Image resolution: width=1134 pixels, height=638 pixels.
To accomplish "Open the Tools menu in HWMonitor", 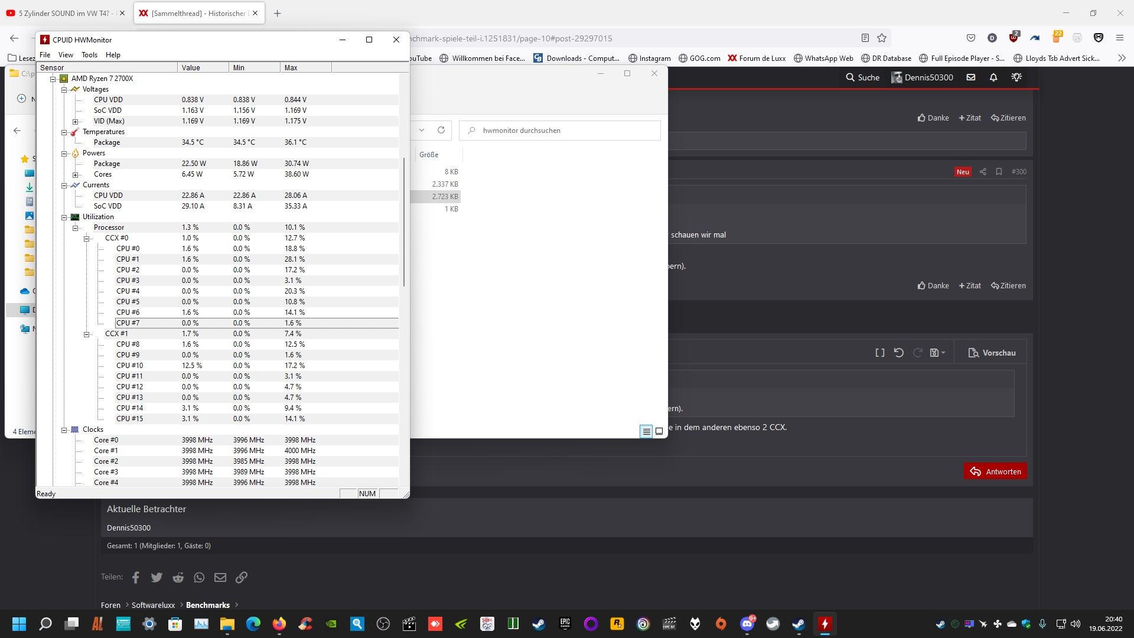I will tap(89, 55).
